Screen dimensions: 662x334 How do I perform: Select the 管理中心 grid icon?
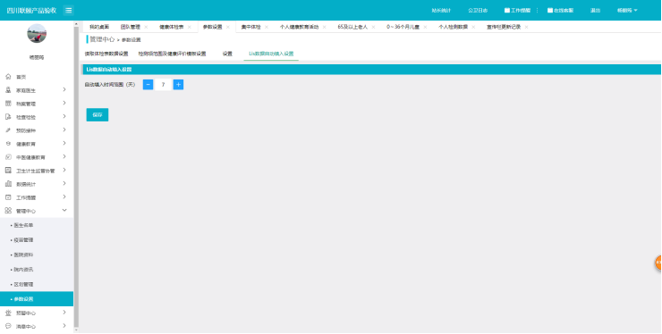coord(8,211)
